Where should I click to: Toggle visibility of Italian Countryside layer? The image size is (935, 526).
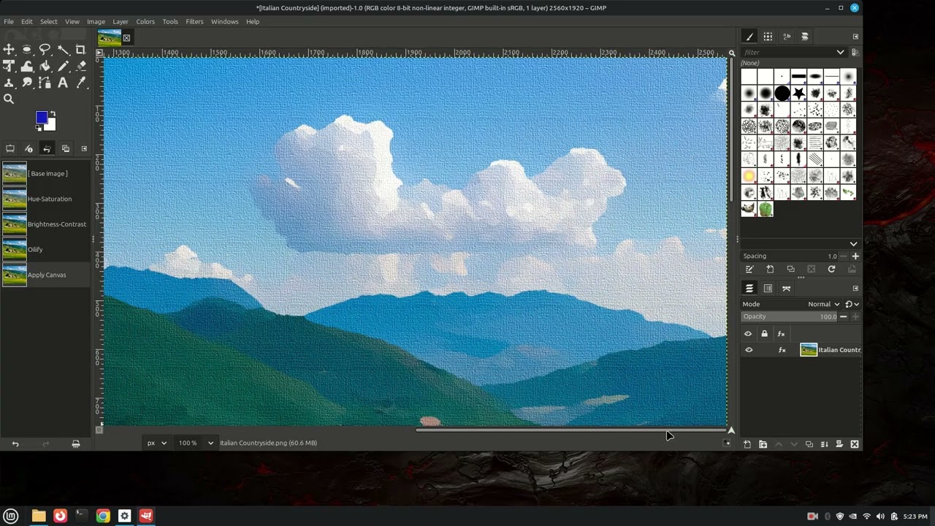[748, 350]
